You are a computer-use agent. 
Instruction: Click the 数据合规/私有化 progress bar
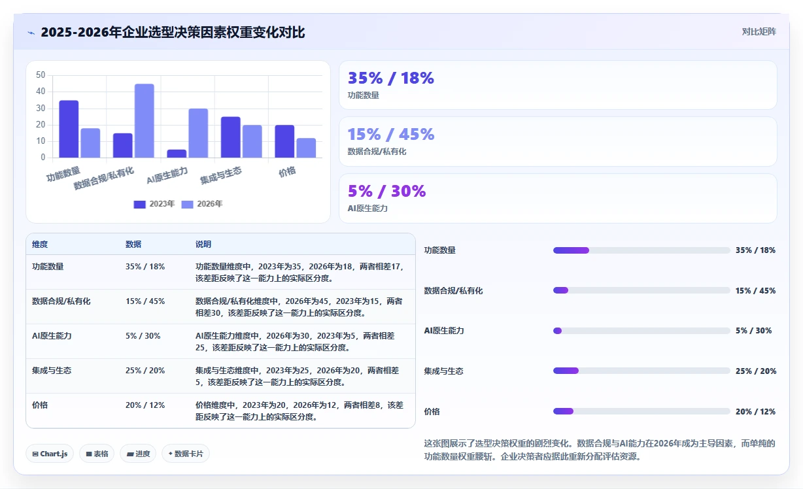point(641,290)
